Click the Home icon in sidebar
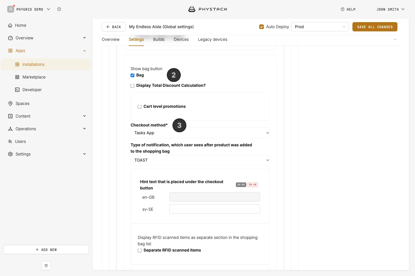 click(10, 25)
